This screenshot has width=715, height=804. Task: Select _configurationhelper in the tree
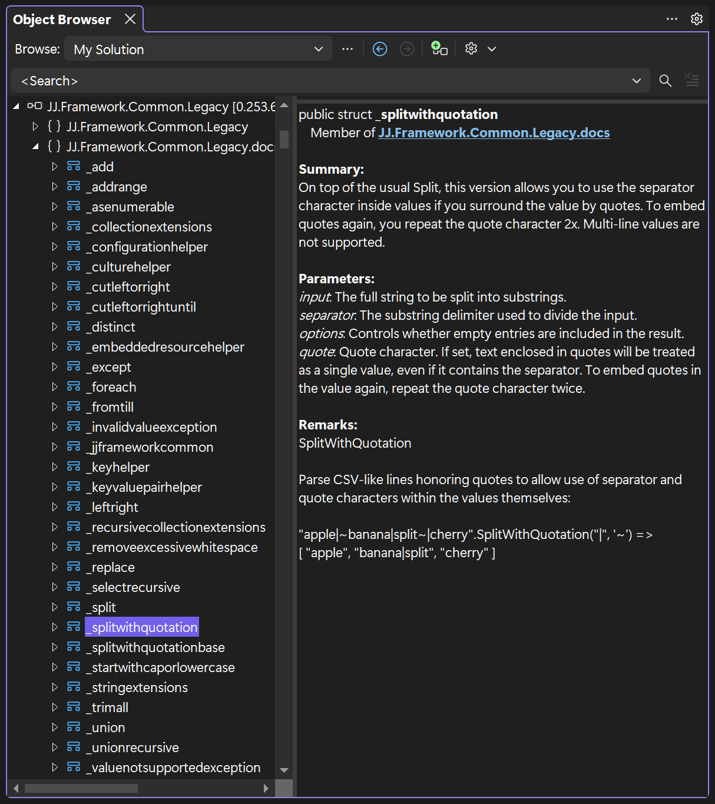[x=147, y=247]
